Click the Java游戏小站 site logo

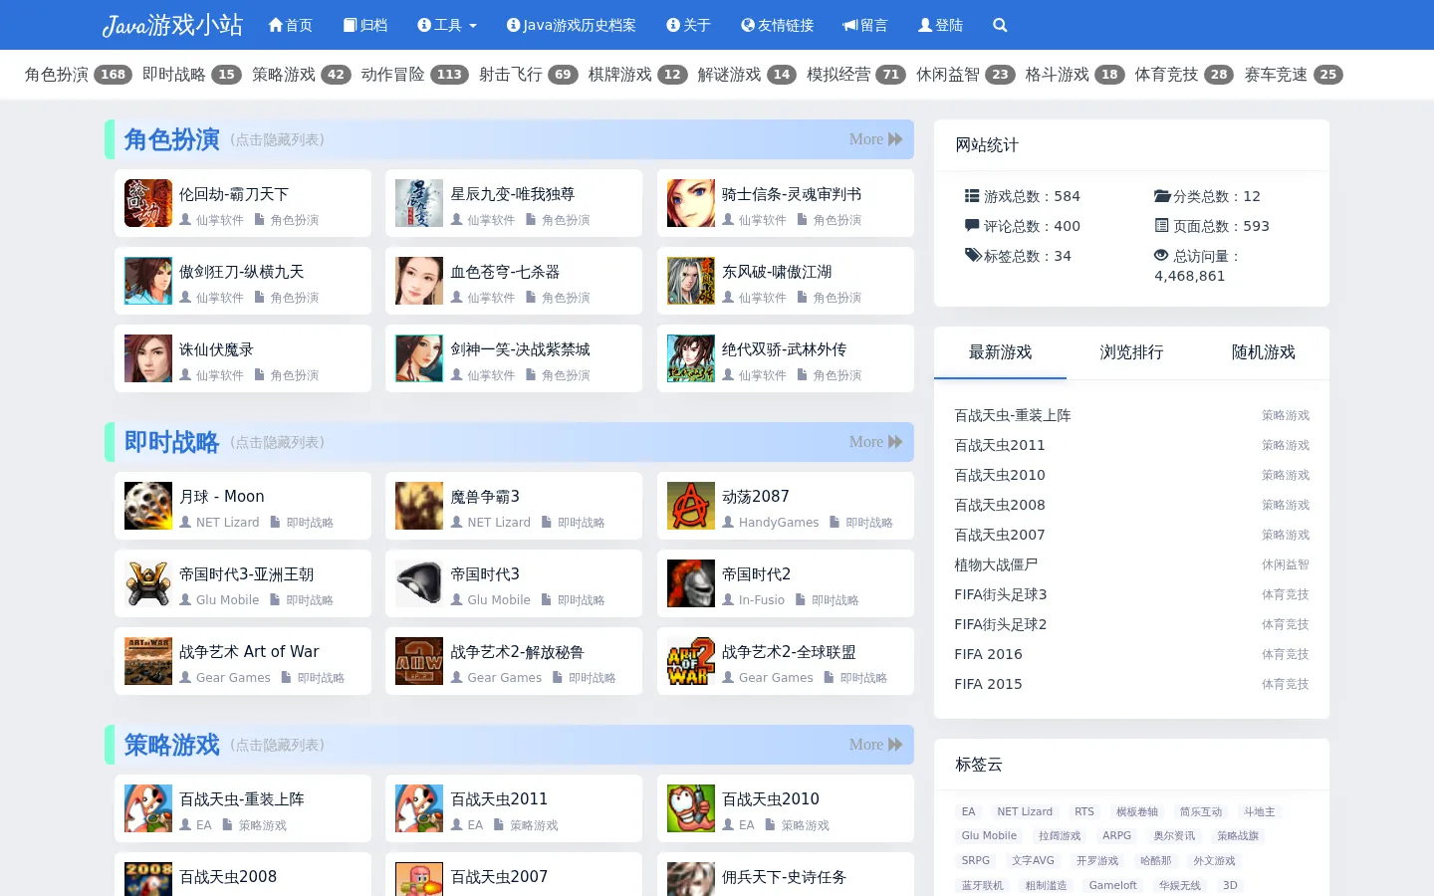(172, 25)
